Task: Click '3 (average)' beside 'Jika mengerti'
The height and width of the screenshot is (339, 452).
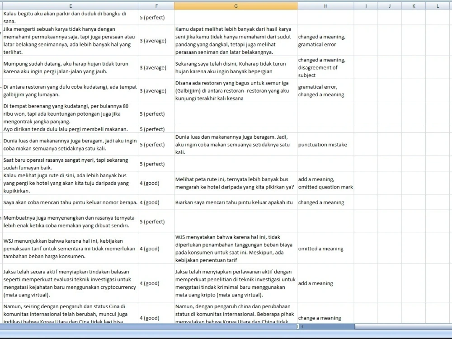Action: click(x=156, y=40)
